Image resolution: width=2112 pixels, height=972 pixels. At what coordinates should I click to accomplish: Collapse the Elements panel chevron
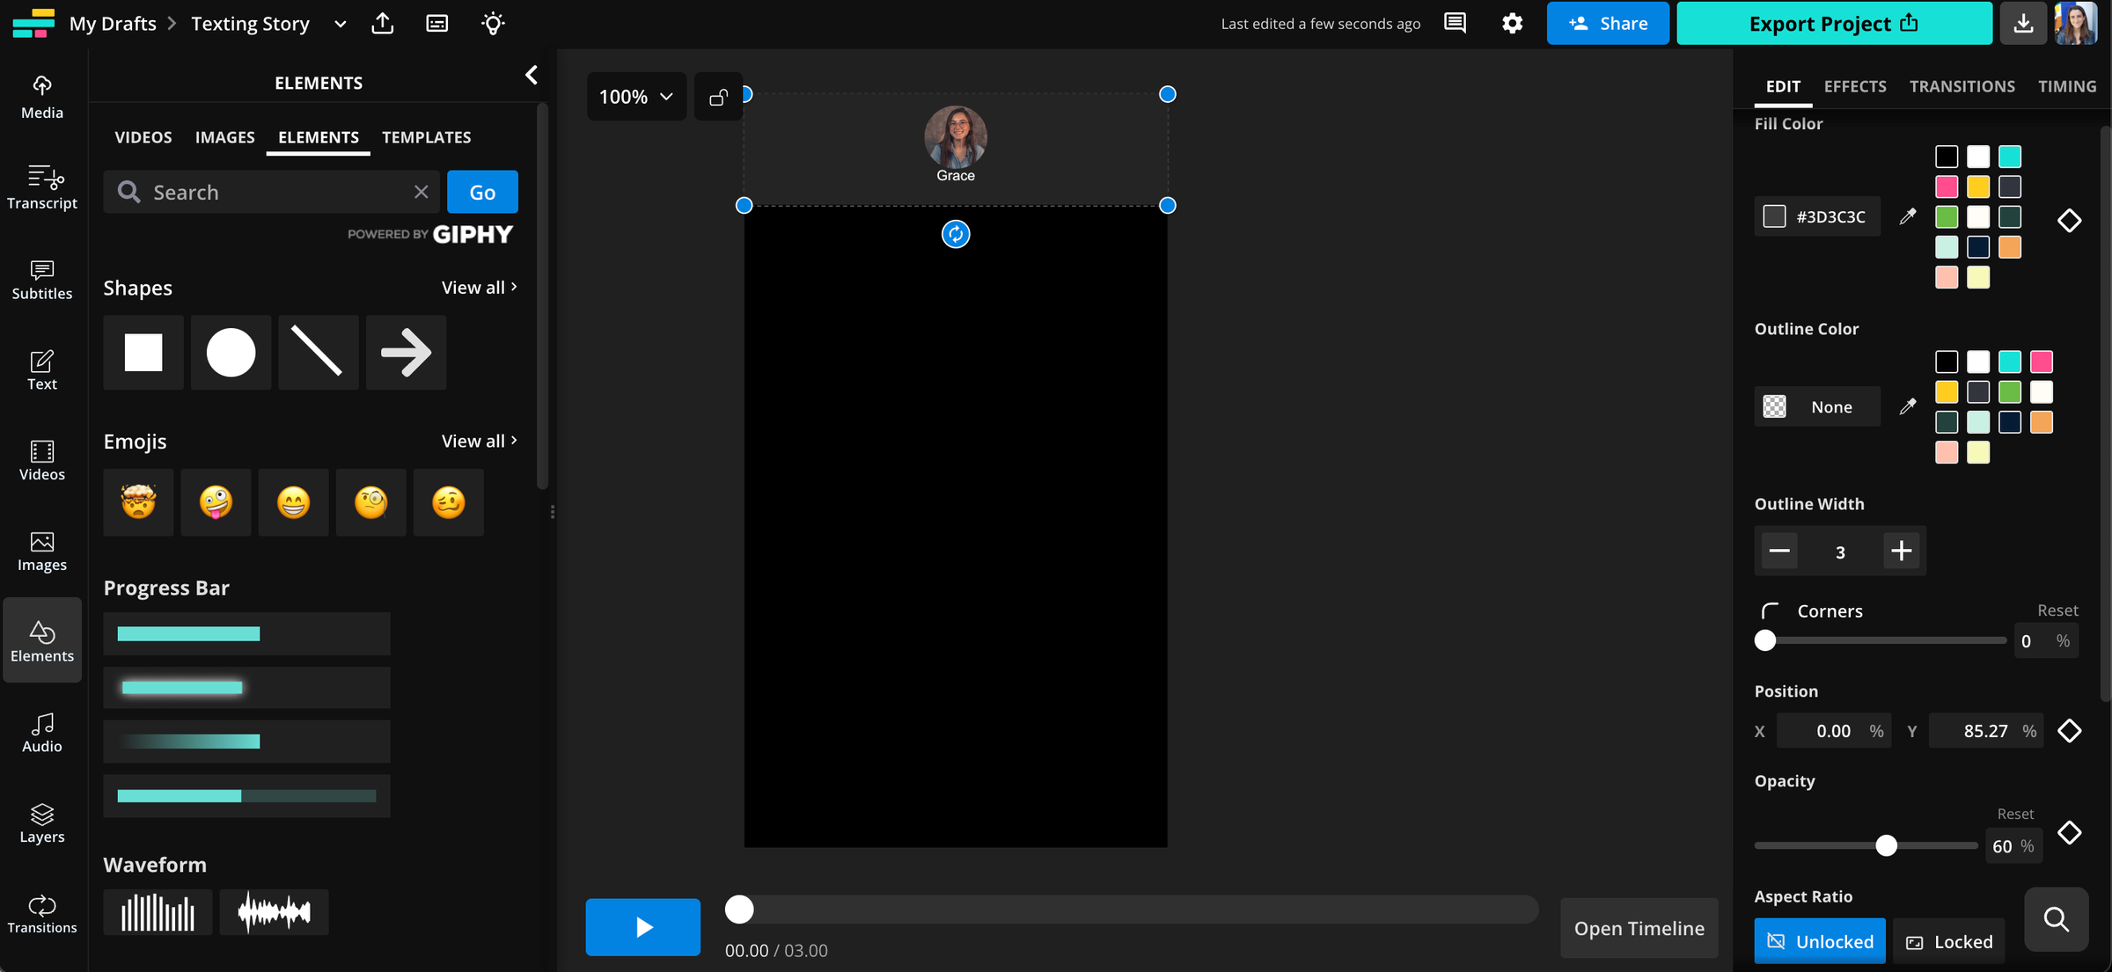pos(531,76)
